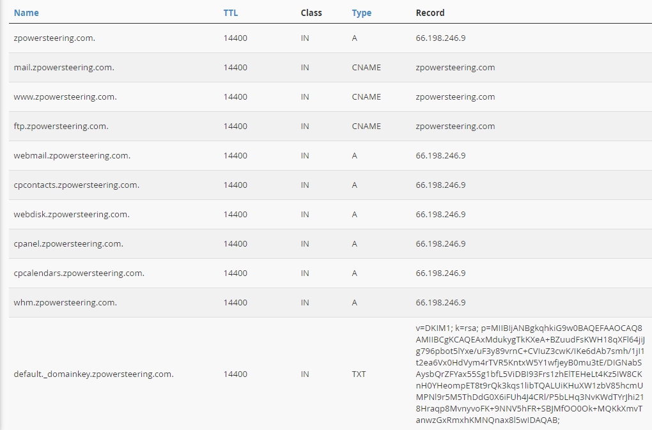Click IP 66.198.246.9 in the first row
The width and height of the screenshot is (652, 430).
(441, 38)
